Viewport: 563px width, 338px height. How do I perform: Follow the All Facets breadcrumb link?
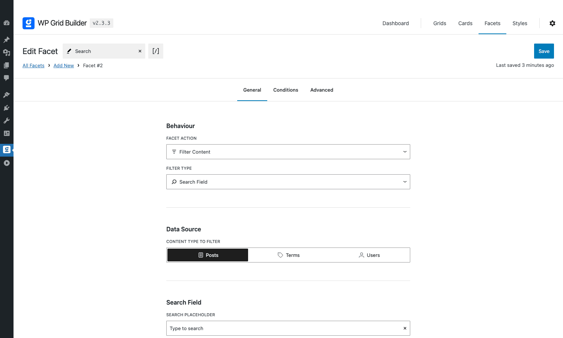pyautogui.click(x=33, y=65)
